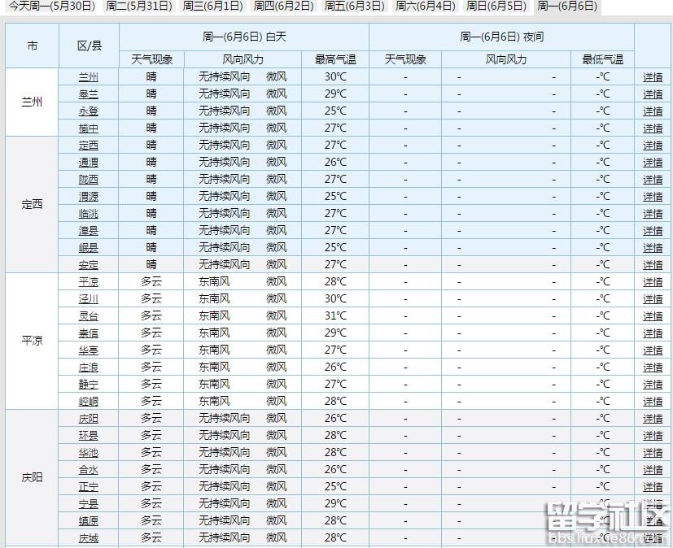This screenshot has height=548, width=673.
Task: View 详情 for the 环县 row
Action: click(653, 436)
